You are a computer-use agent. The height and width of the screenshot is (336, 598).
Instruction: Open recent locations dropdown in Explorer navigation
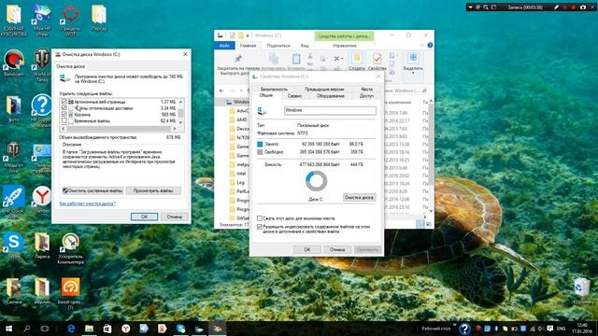point(241,91)
